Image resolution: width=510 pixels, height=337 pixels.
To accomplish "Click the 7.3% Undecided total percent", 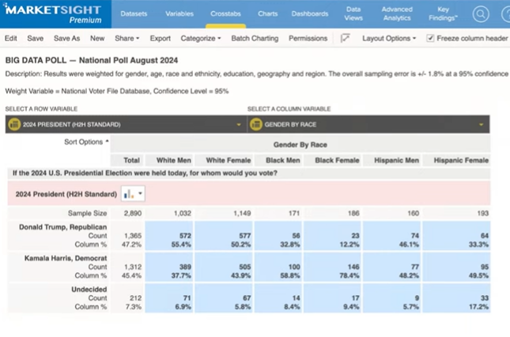I will click(134, 307).
